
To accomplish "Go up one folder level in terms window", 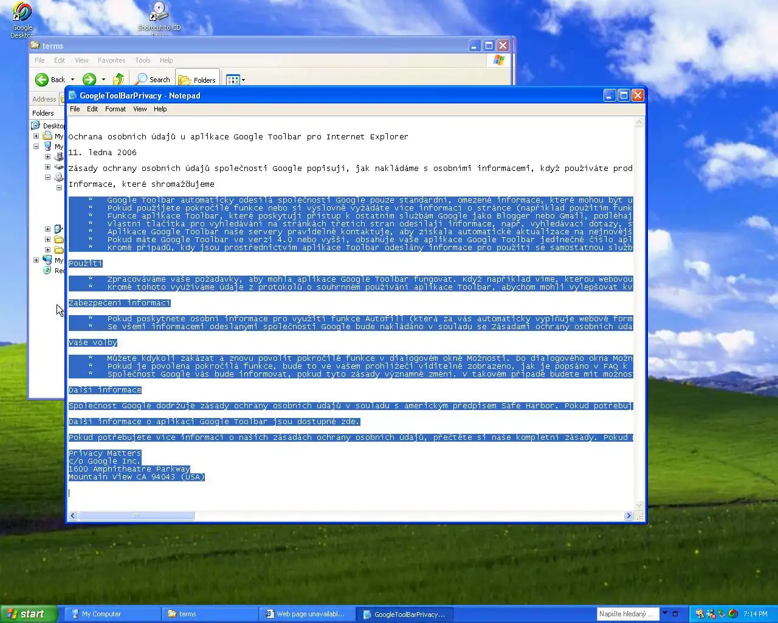I will pos(119,80).
